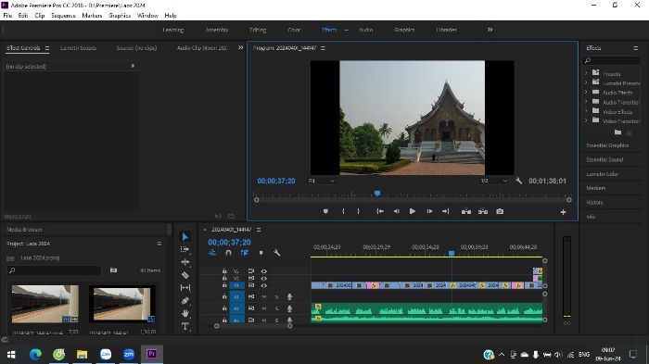Select the Selection arrow tool
The image size is (649, 364).
(x=185, y=236)
